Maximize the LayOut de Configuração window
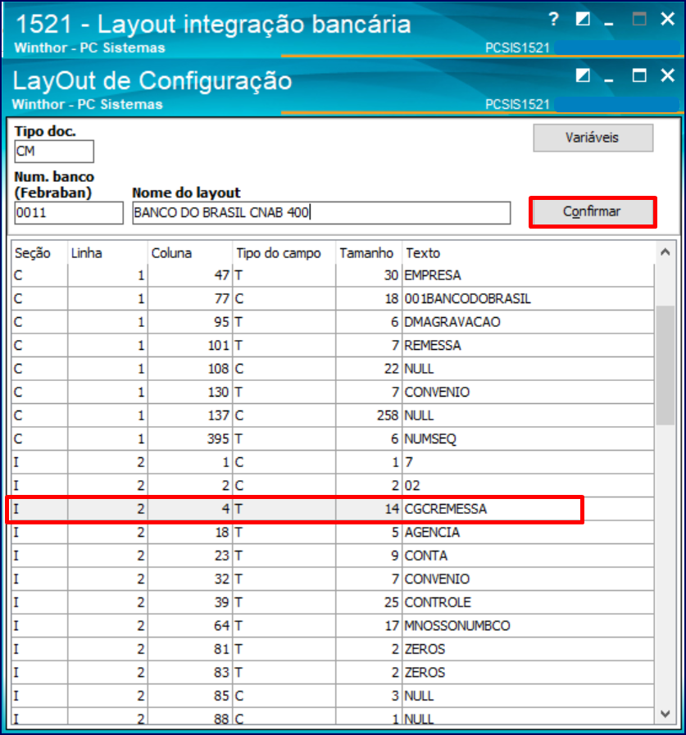The image size is (686, 735). pos(639,75)
